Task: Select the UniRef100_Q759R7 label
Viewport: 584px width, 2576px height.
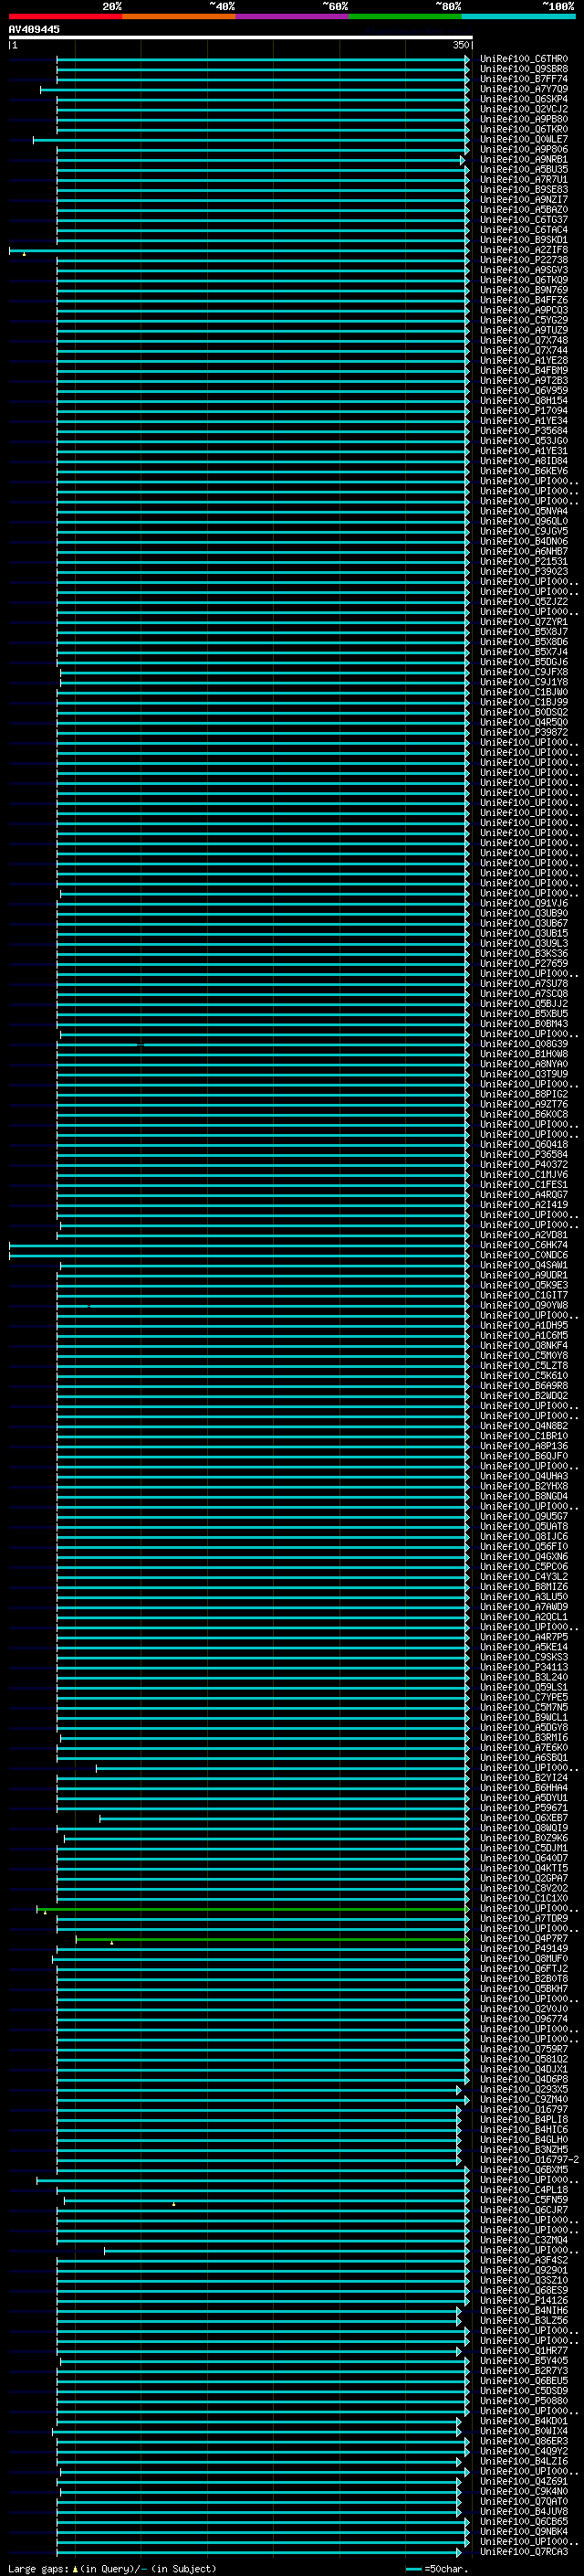Action: point(524,2049)
